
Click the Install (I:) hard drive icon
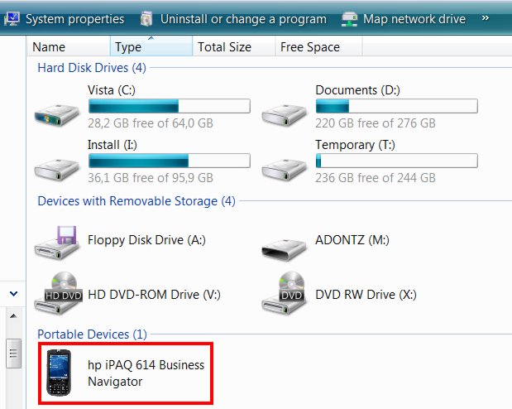tap(57, 170)
